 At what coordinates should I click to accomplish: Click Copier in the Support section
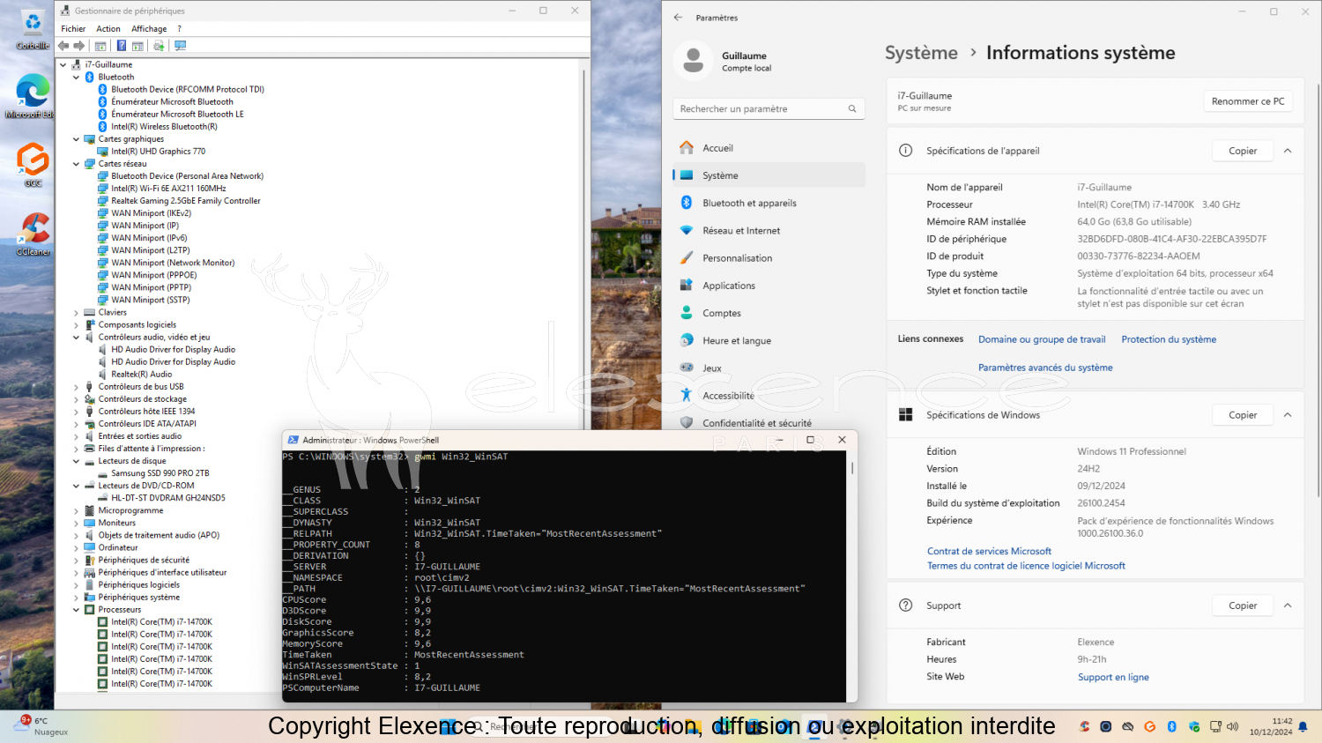pos(1243,606)
